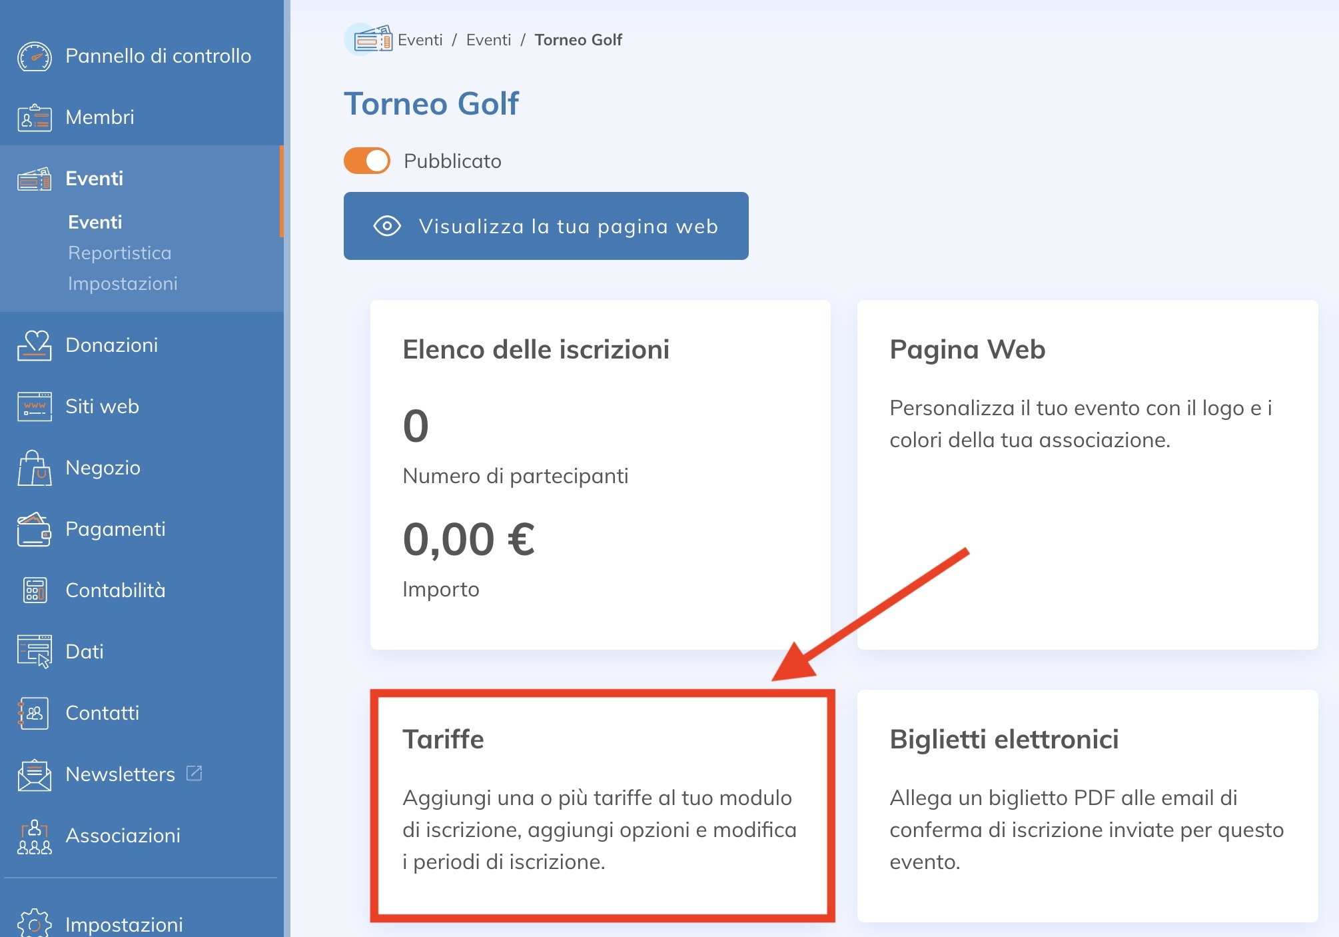Open the Pannello di controllo speedometer icon

coord(35,56)
